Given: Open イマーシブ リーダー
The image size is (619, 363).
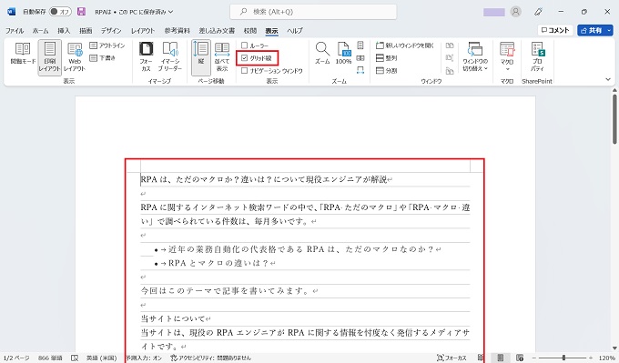Looking at the screenshot, I should pyautogui.click(x=170, y=57).
